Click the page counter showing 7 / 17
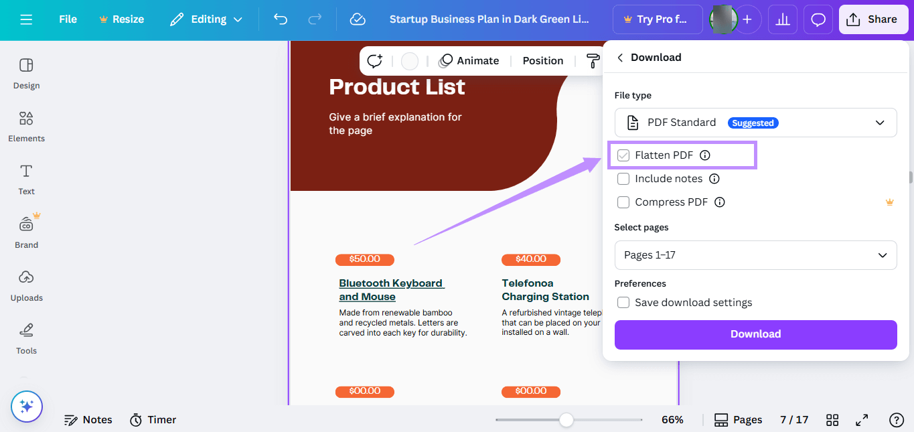914x432 pixels. click(794, 419)
